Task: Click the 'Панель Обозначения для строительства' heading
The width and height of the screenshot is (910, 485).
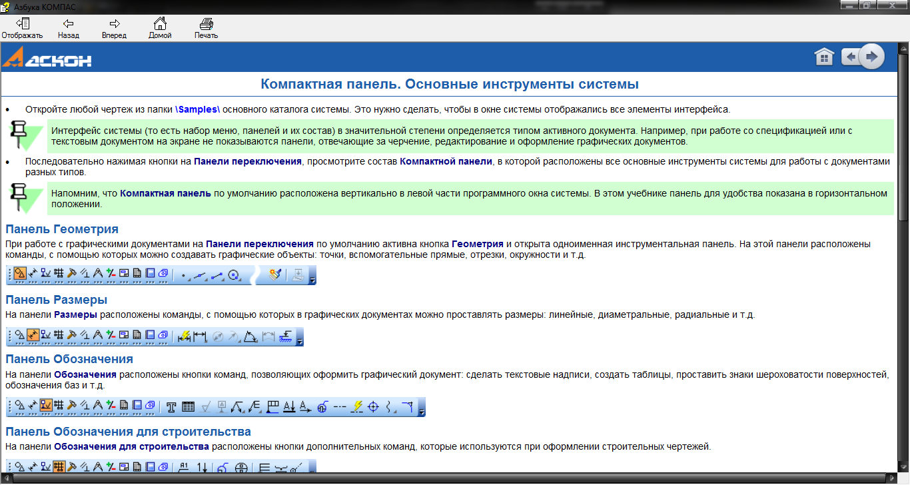Action: [128, 432]
